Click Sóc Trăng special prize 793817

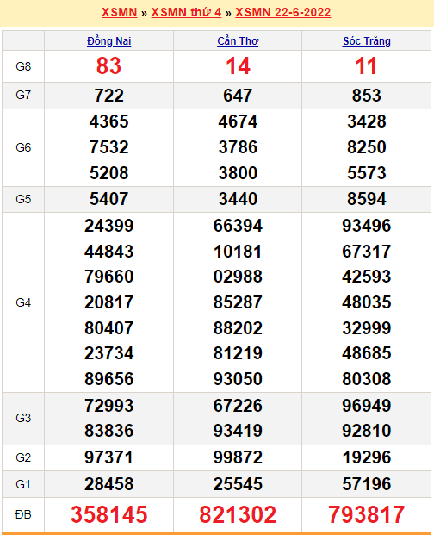click(367, 514)
